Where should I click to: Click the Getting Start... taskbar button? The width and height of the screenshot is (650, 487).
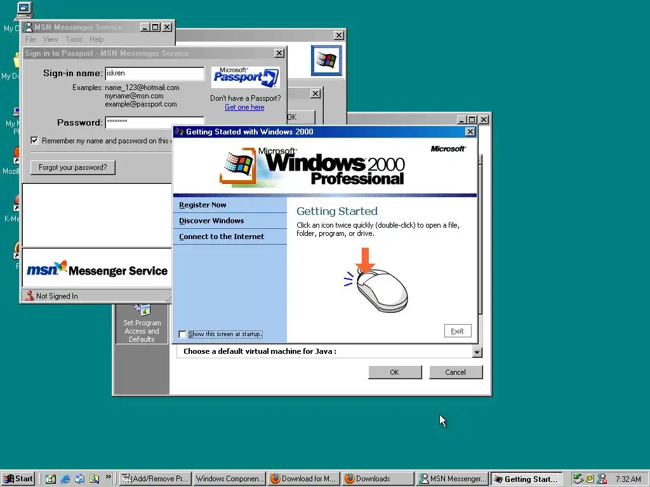[526, 479]
